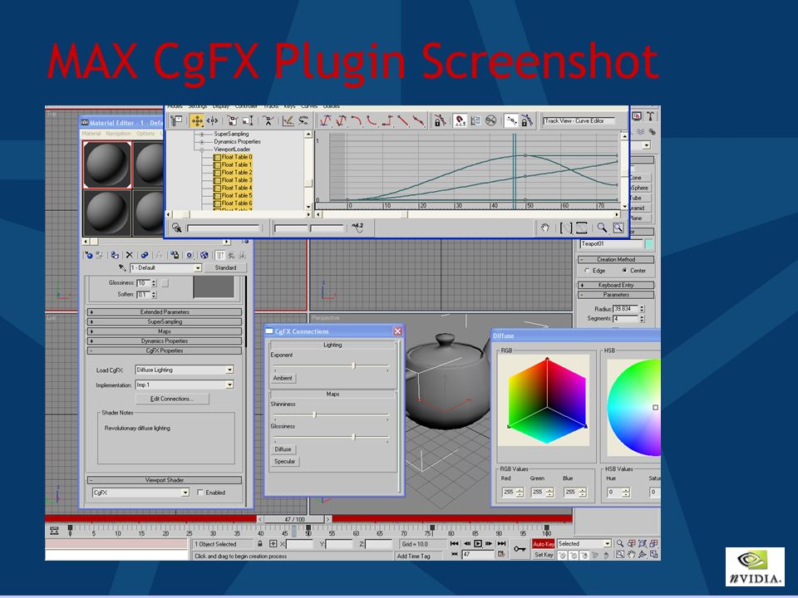Click the Reduce Keys icon
This screenshot has width=798, height=598.
[304, 121]
